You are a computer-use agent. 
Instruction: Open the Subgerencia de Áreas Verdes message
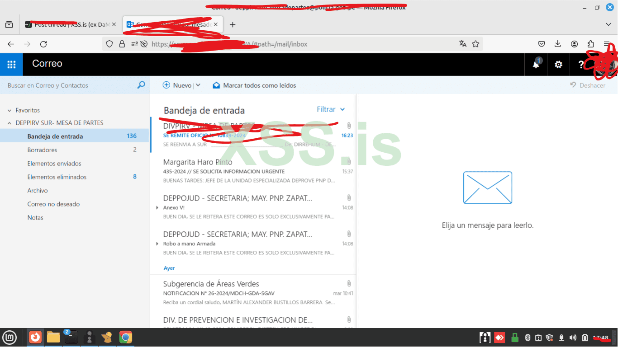(x=253, y=293)
